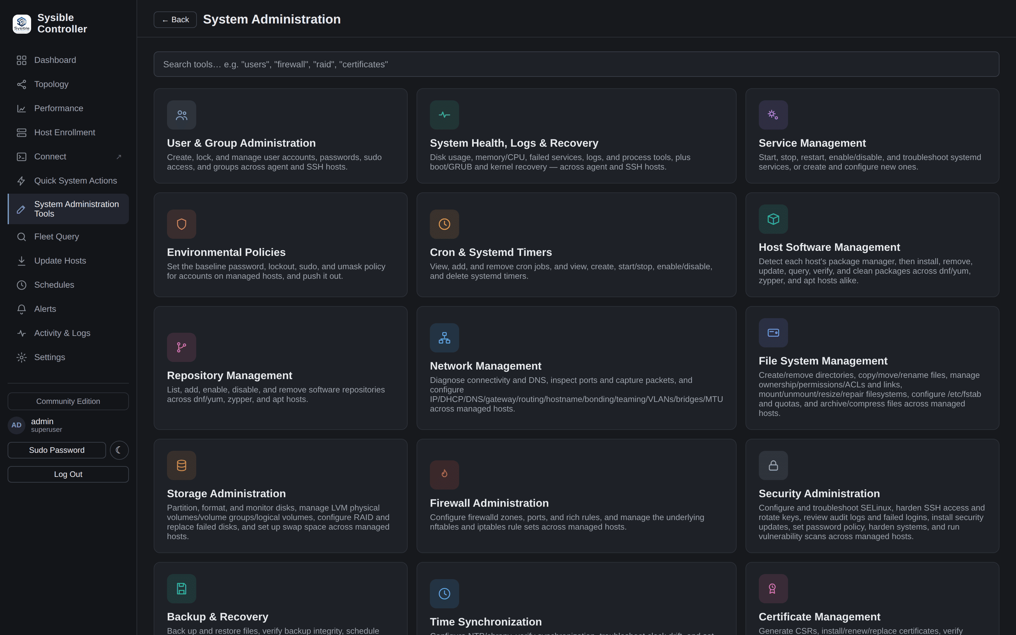The image size is (1016, 635).
Task: Click the Community Edition badge
Action: pos(68,402)
